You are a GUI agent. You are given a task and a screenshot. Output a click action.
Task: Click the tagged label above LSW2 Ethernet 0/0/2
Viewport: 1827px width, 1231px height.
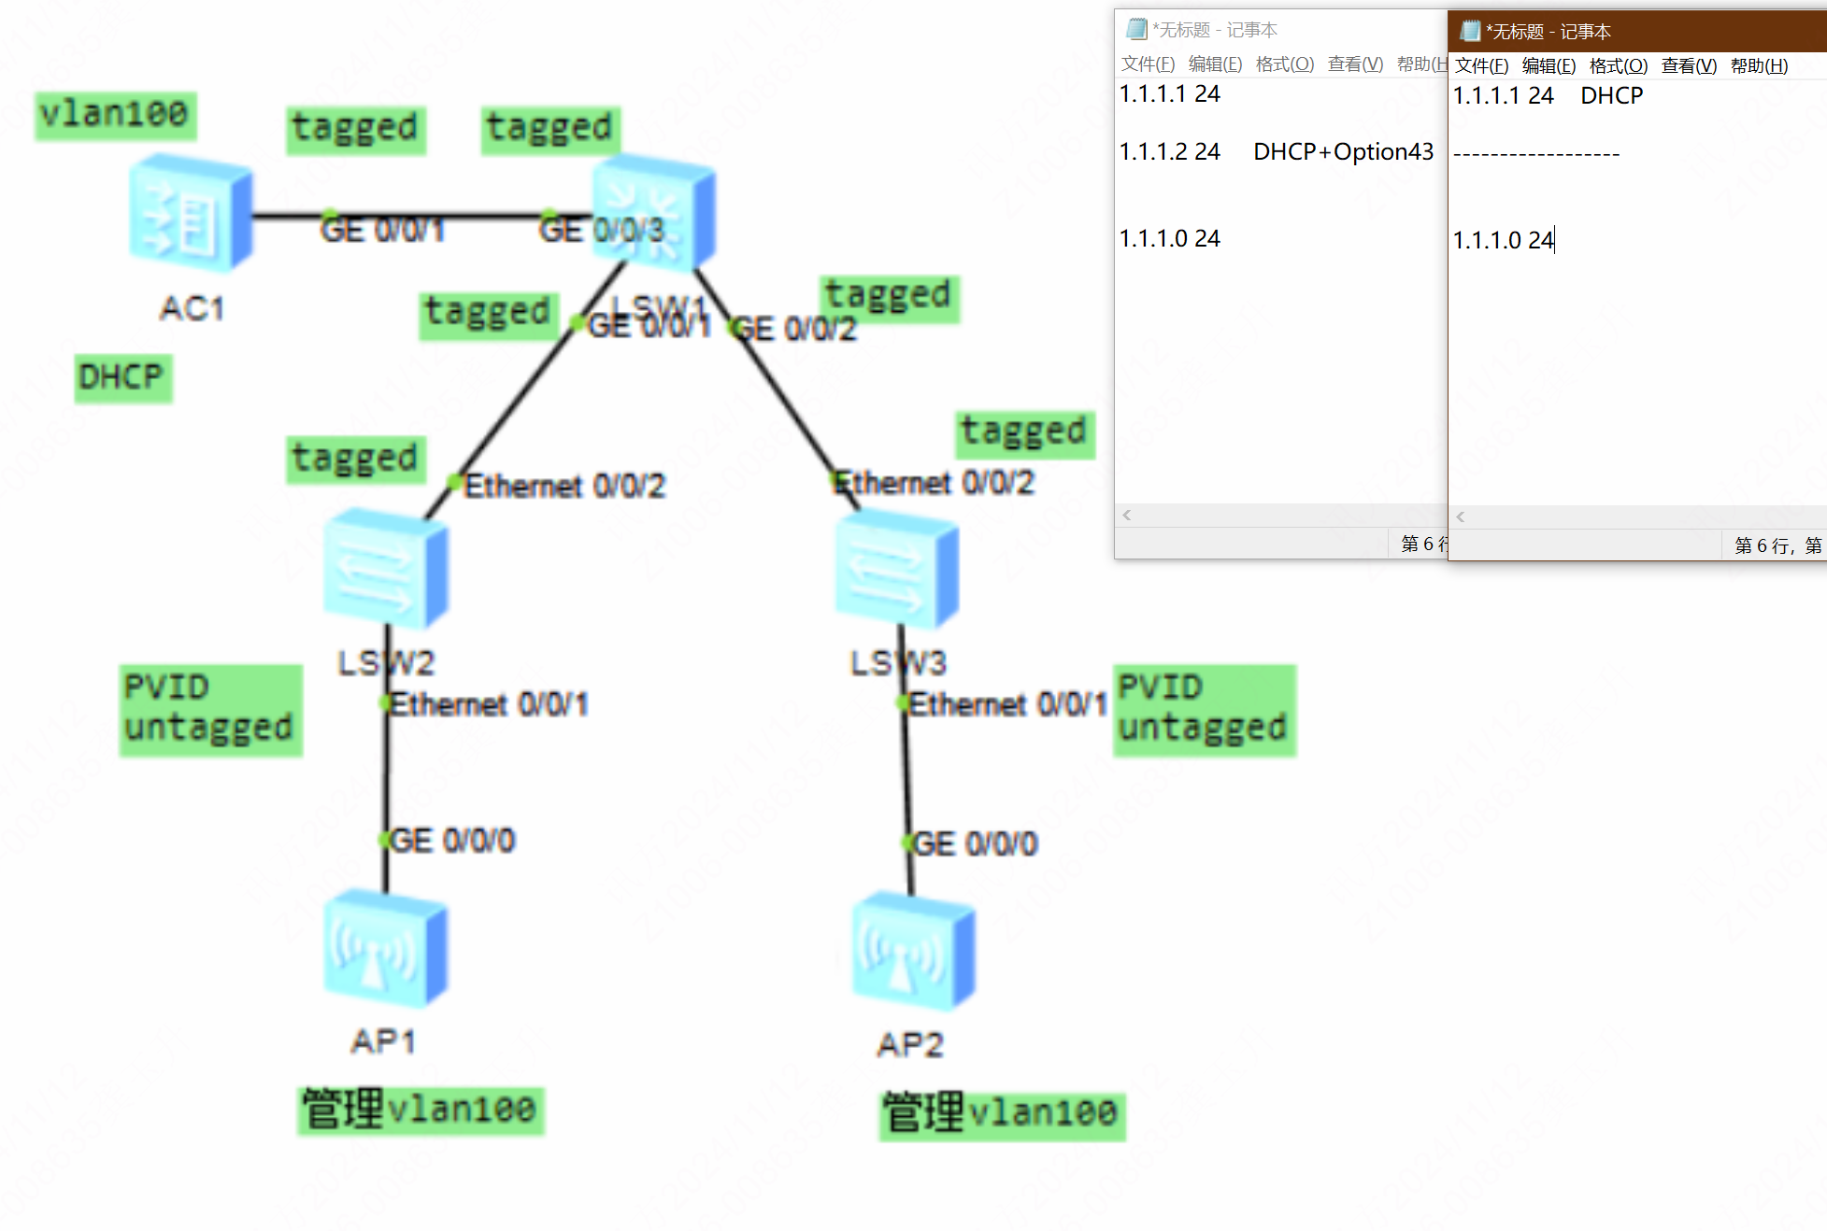pyautogui.click(x=356, y=460)
